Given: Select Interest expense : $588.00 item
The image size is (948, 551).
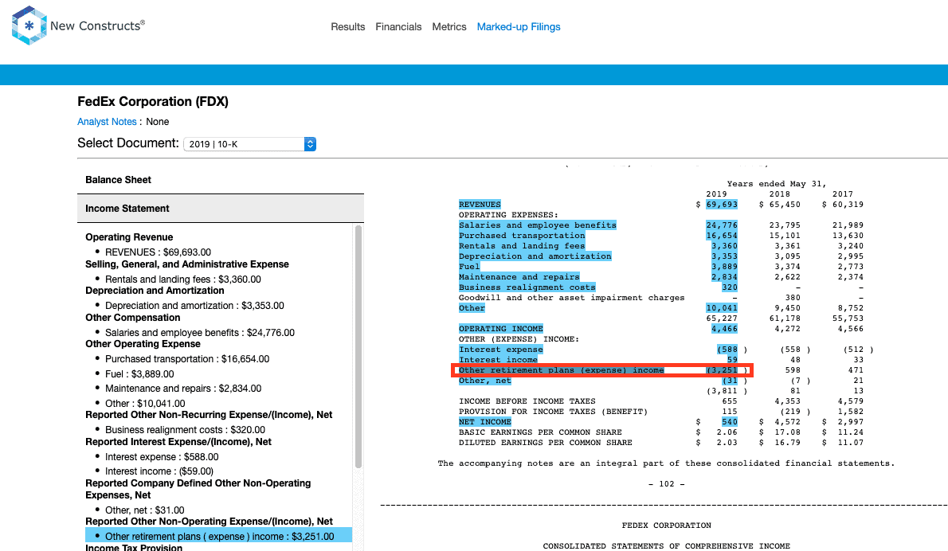Looking at the screenshot, I should click(x=162, y=457).
